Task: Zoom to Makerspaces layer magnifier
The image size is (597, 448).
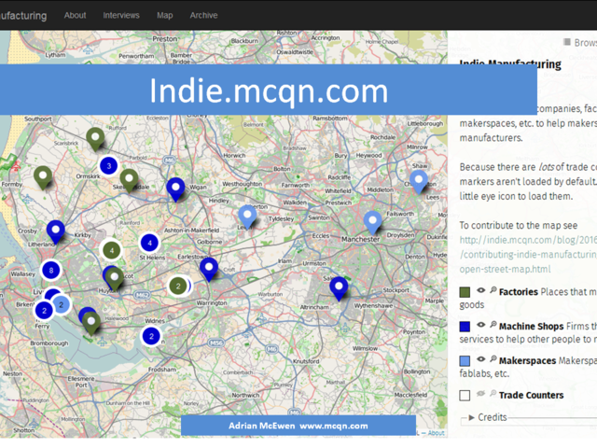Action: coord(493,359)
